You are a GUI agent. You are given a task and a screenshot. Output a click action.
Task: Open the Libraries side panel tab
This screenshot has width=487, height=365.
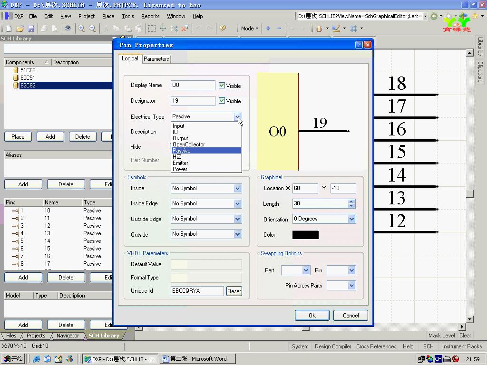click(x=480, y=47)
